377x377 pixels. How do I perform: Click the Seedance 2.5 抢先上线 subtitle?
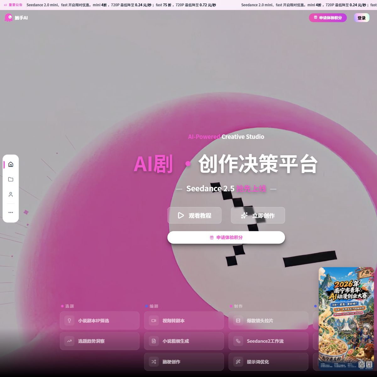[x=226, y=188]
